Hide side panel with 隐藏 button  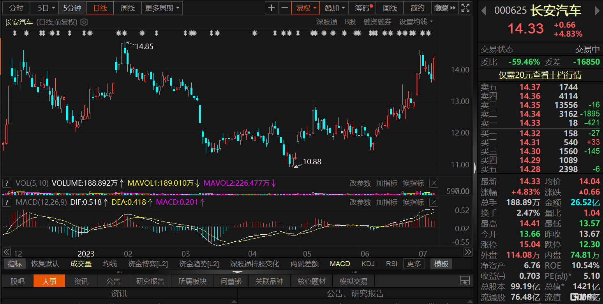click(x=445, y=8)
